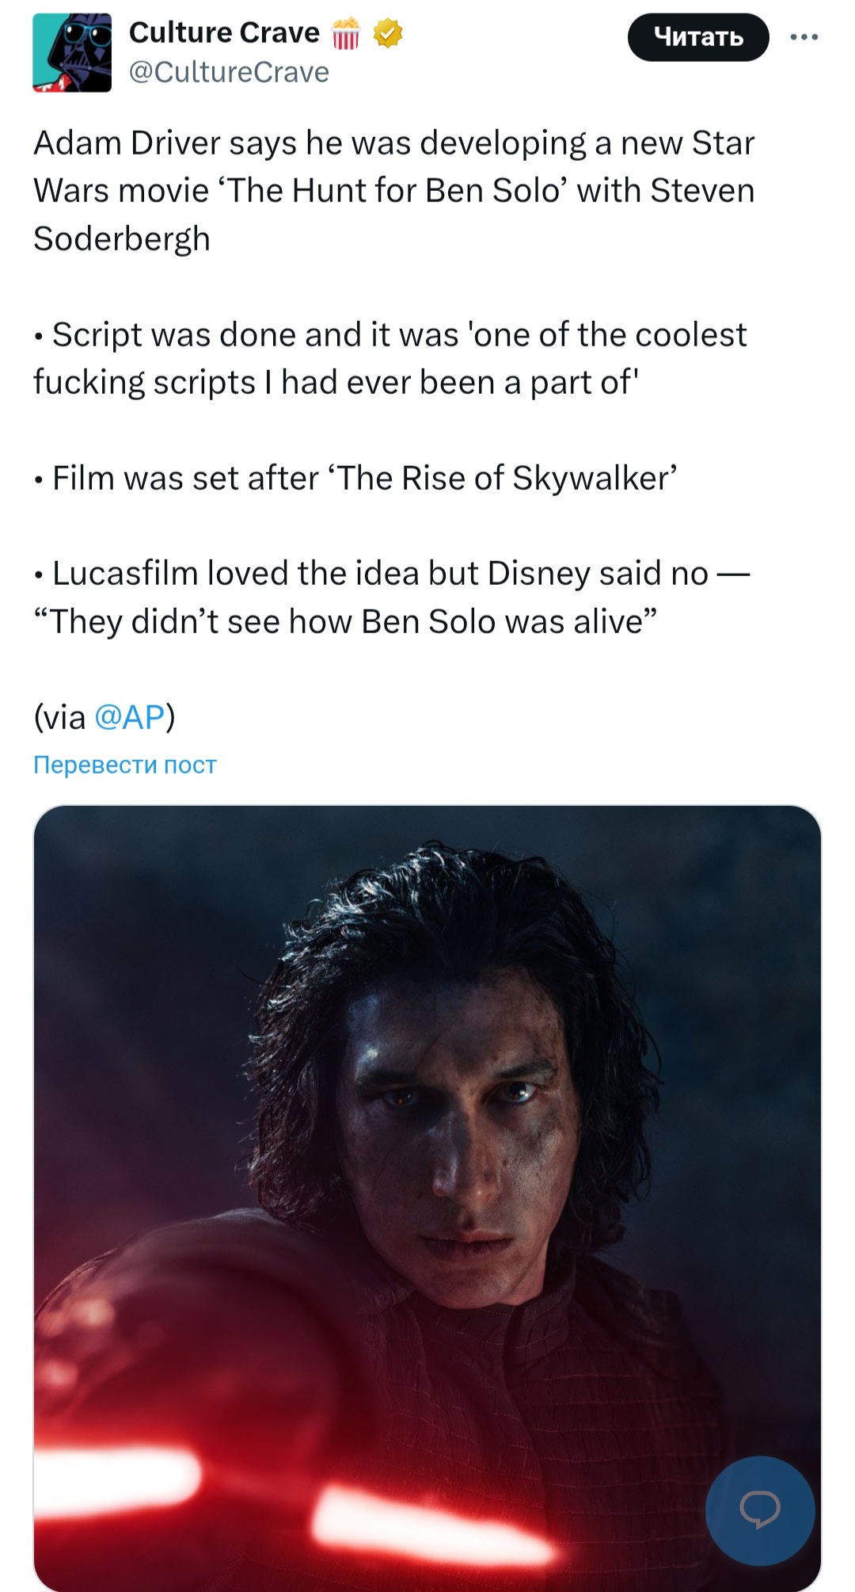855x1592 pixels.
Task: Click the gold verified badge
Action: 387,33
